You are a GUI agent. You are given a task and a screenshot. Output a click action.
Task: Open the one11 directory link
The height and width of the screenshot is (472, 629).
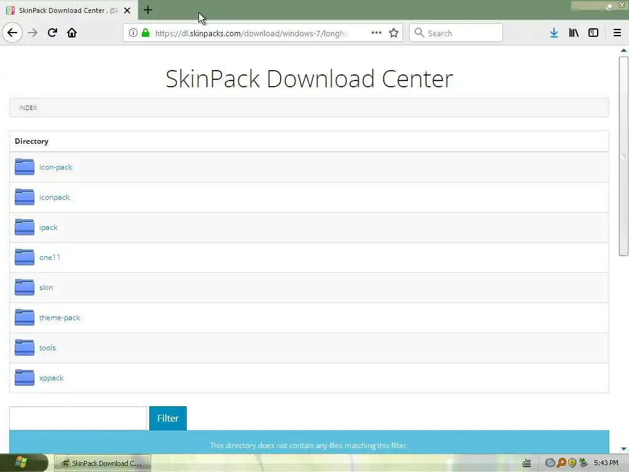pyautogui.click(x=50, y=258)
